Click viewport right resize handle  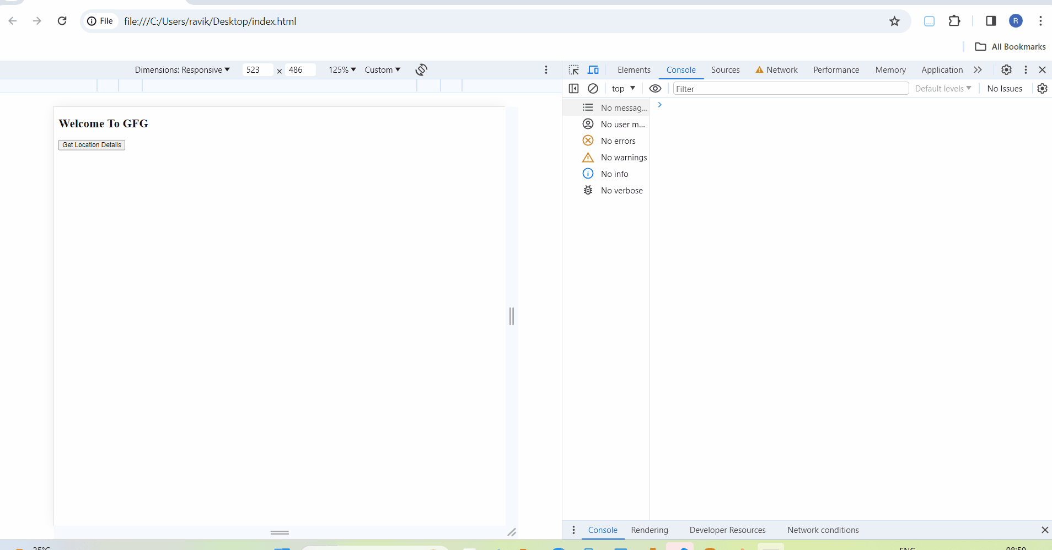512,316
